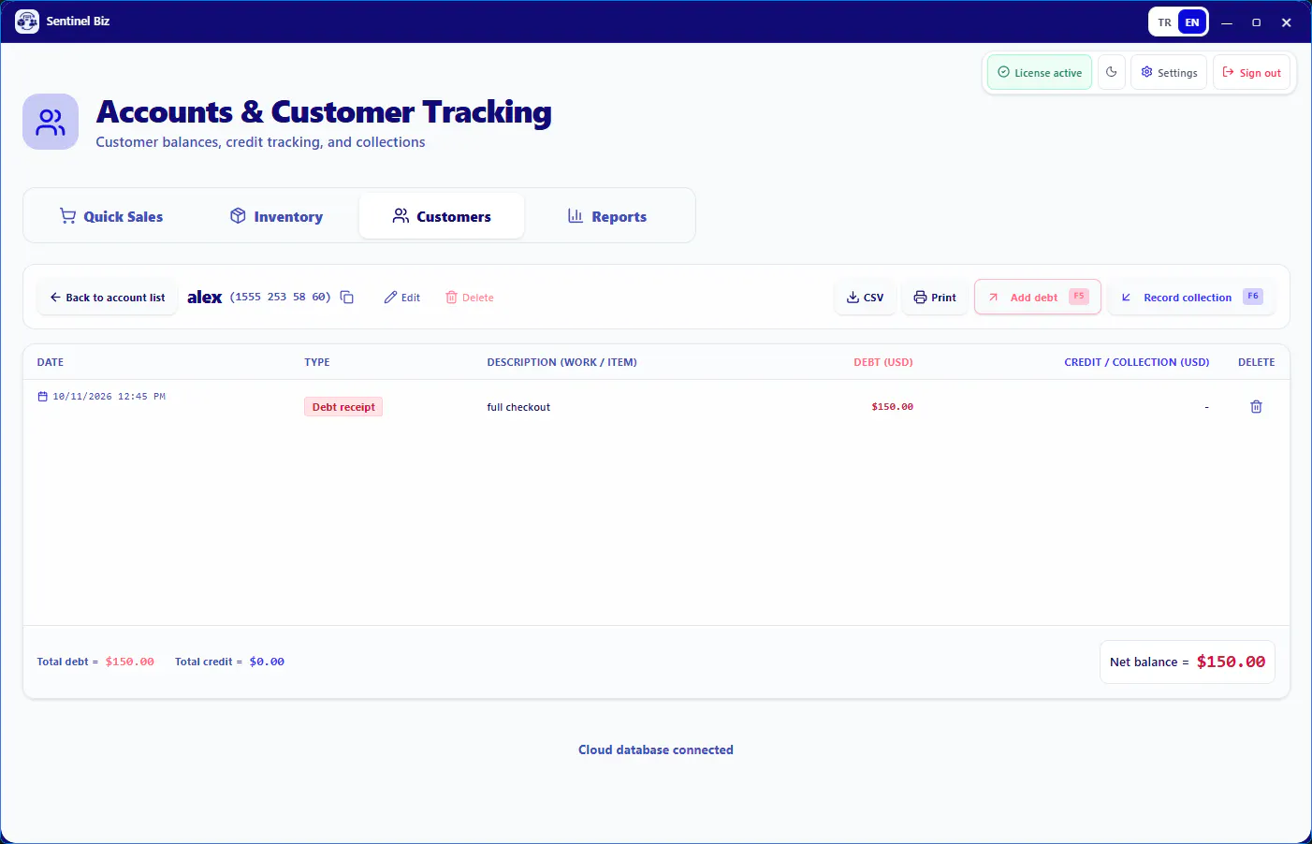Click the $150.00 debt cell
1312x844 pixels.
click(x=892, y=407)
